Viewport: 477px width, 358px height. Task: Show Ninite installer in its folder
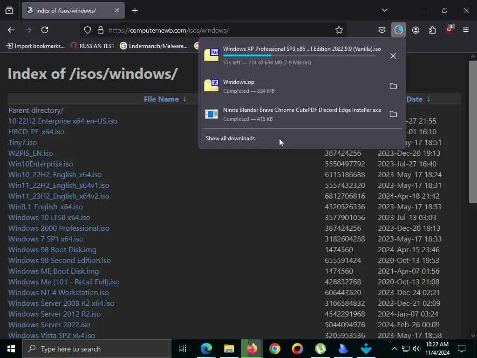(393, 114)
